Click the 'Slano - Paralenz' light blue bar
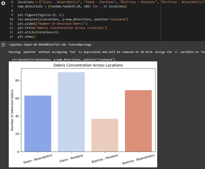The width and height of the screenshot is (205, 169). 71,112
